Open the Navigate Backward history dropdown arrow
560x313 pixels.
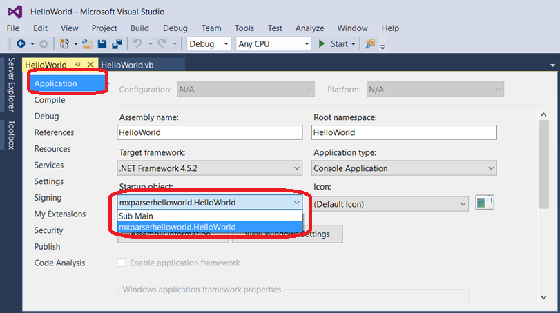32,44
